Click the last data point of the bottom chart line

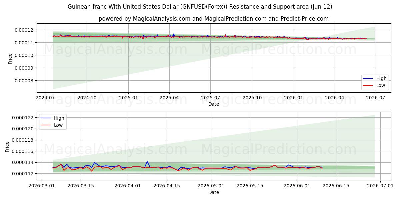(x=322, y=168)
